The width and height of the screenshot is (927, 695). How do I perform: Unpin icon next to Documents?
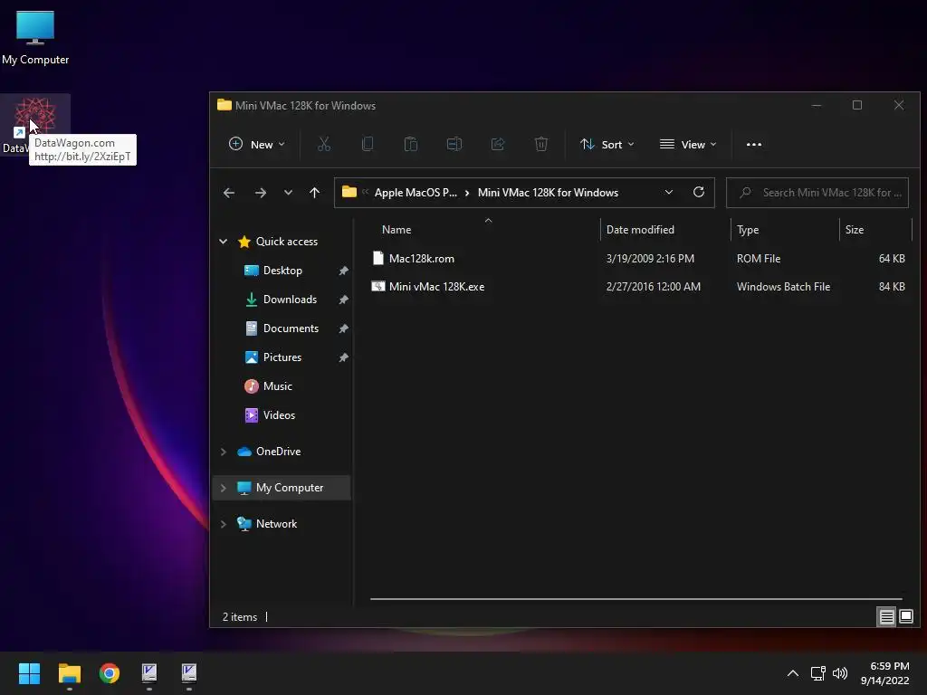[x=343, y=328]
